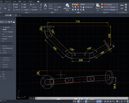Select the Stretch (ストレッチ) tool
The width and height of the screenshot is (129, 103).
point(16,10)
